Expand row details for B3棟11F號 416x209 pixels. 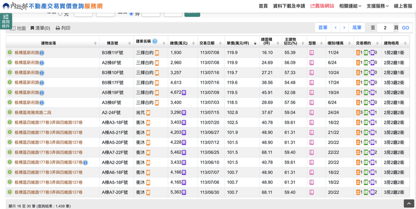[10, 52]
